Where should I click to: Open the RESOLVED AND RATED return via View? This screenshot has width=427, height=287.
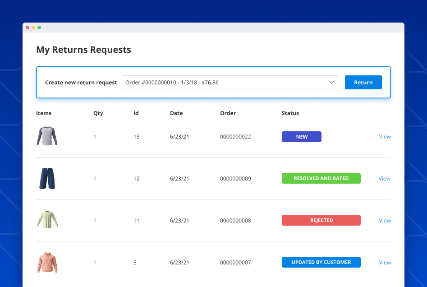(x=384, y=178)
